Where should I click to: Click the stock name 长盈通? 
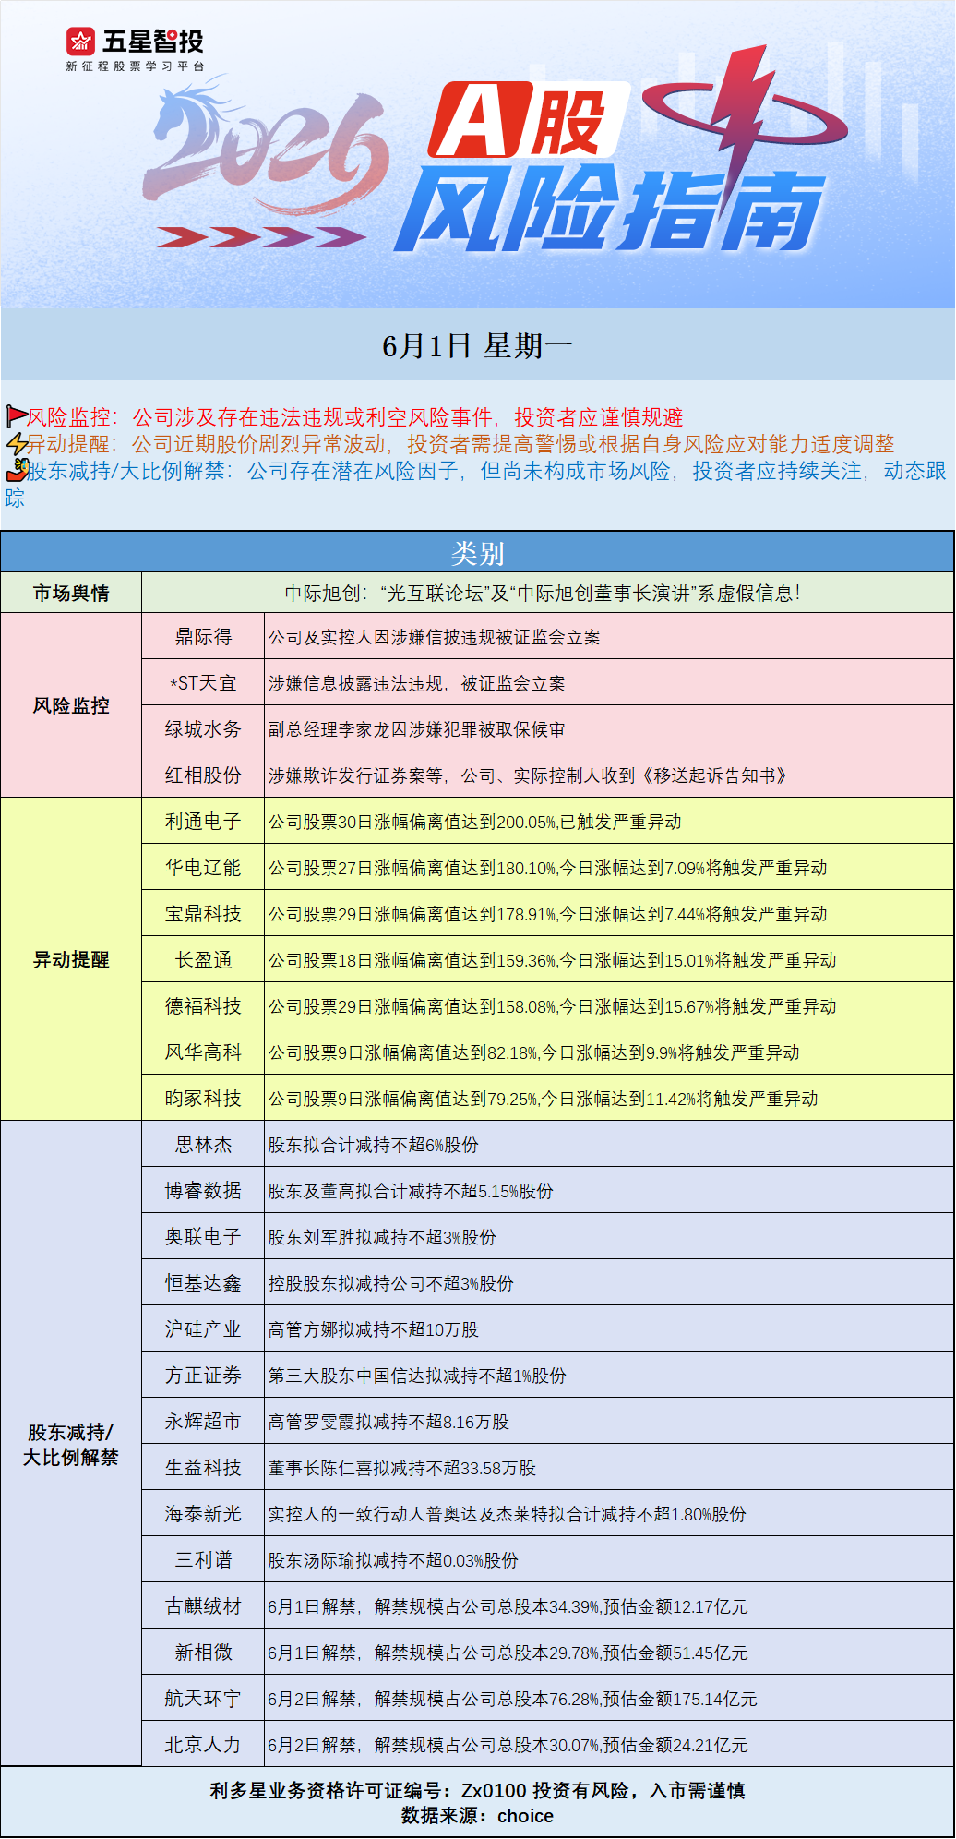pos(203,960)
